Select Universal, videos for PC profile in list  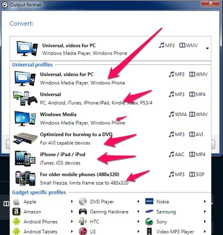click(x=110, y=78)
